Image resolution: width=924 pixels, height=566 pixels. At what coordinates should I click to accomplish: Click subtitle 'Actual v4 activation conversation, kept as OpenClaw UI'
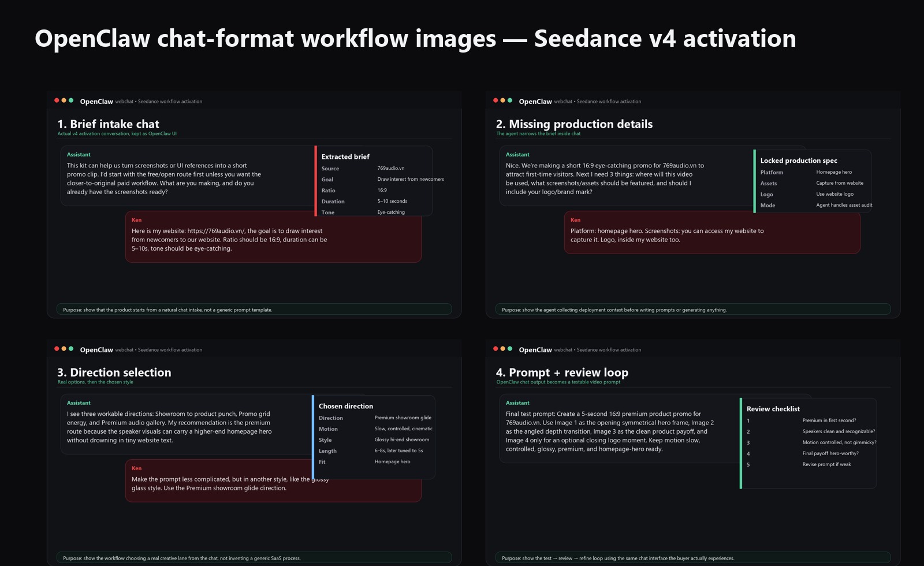117,134
